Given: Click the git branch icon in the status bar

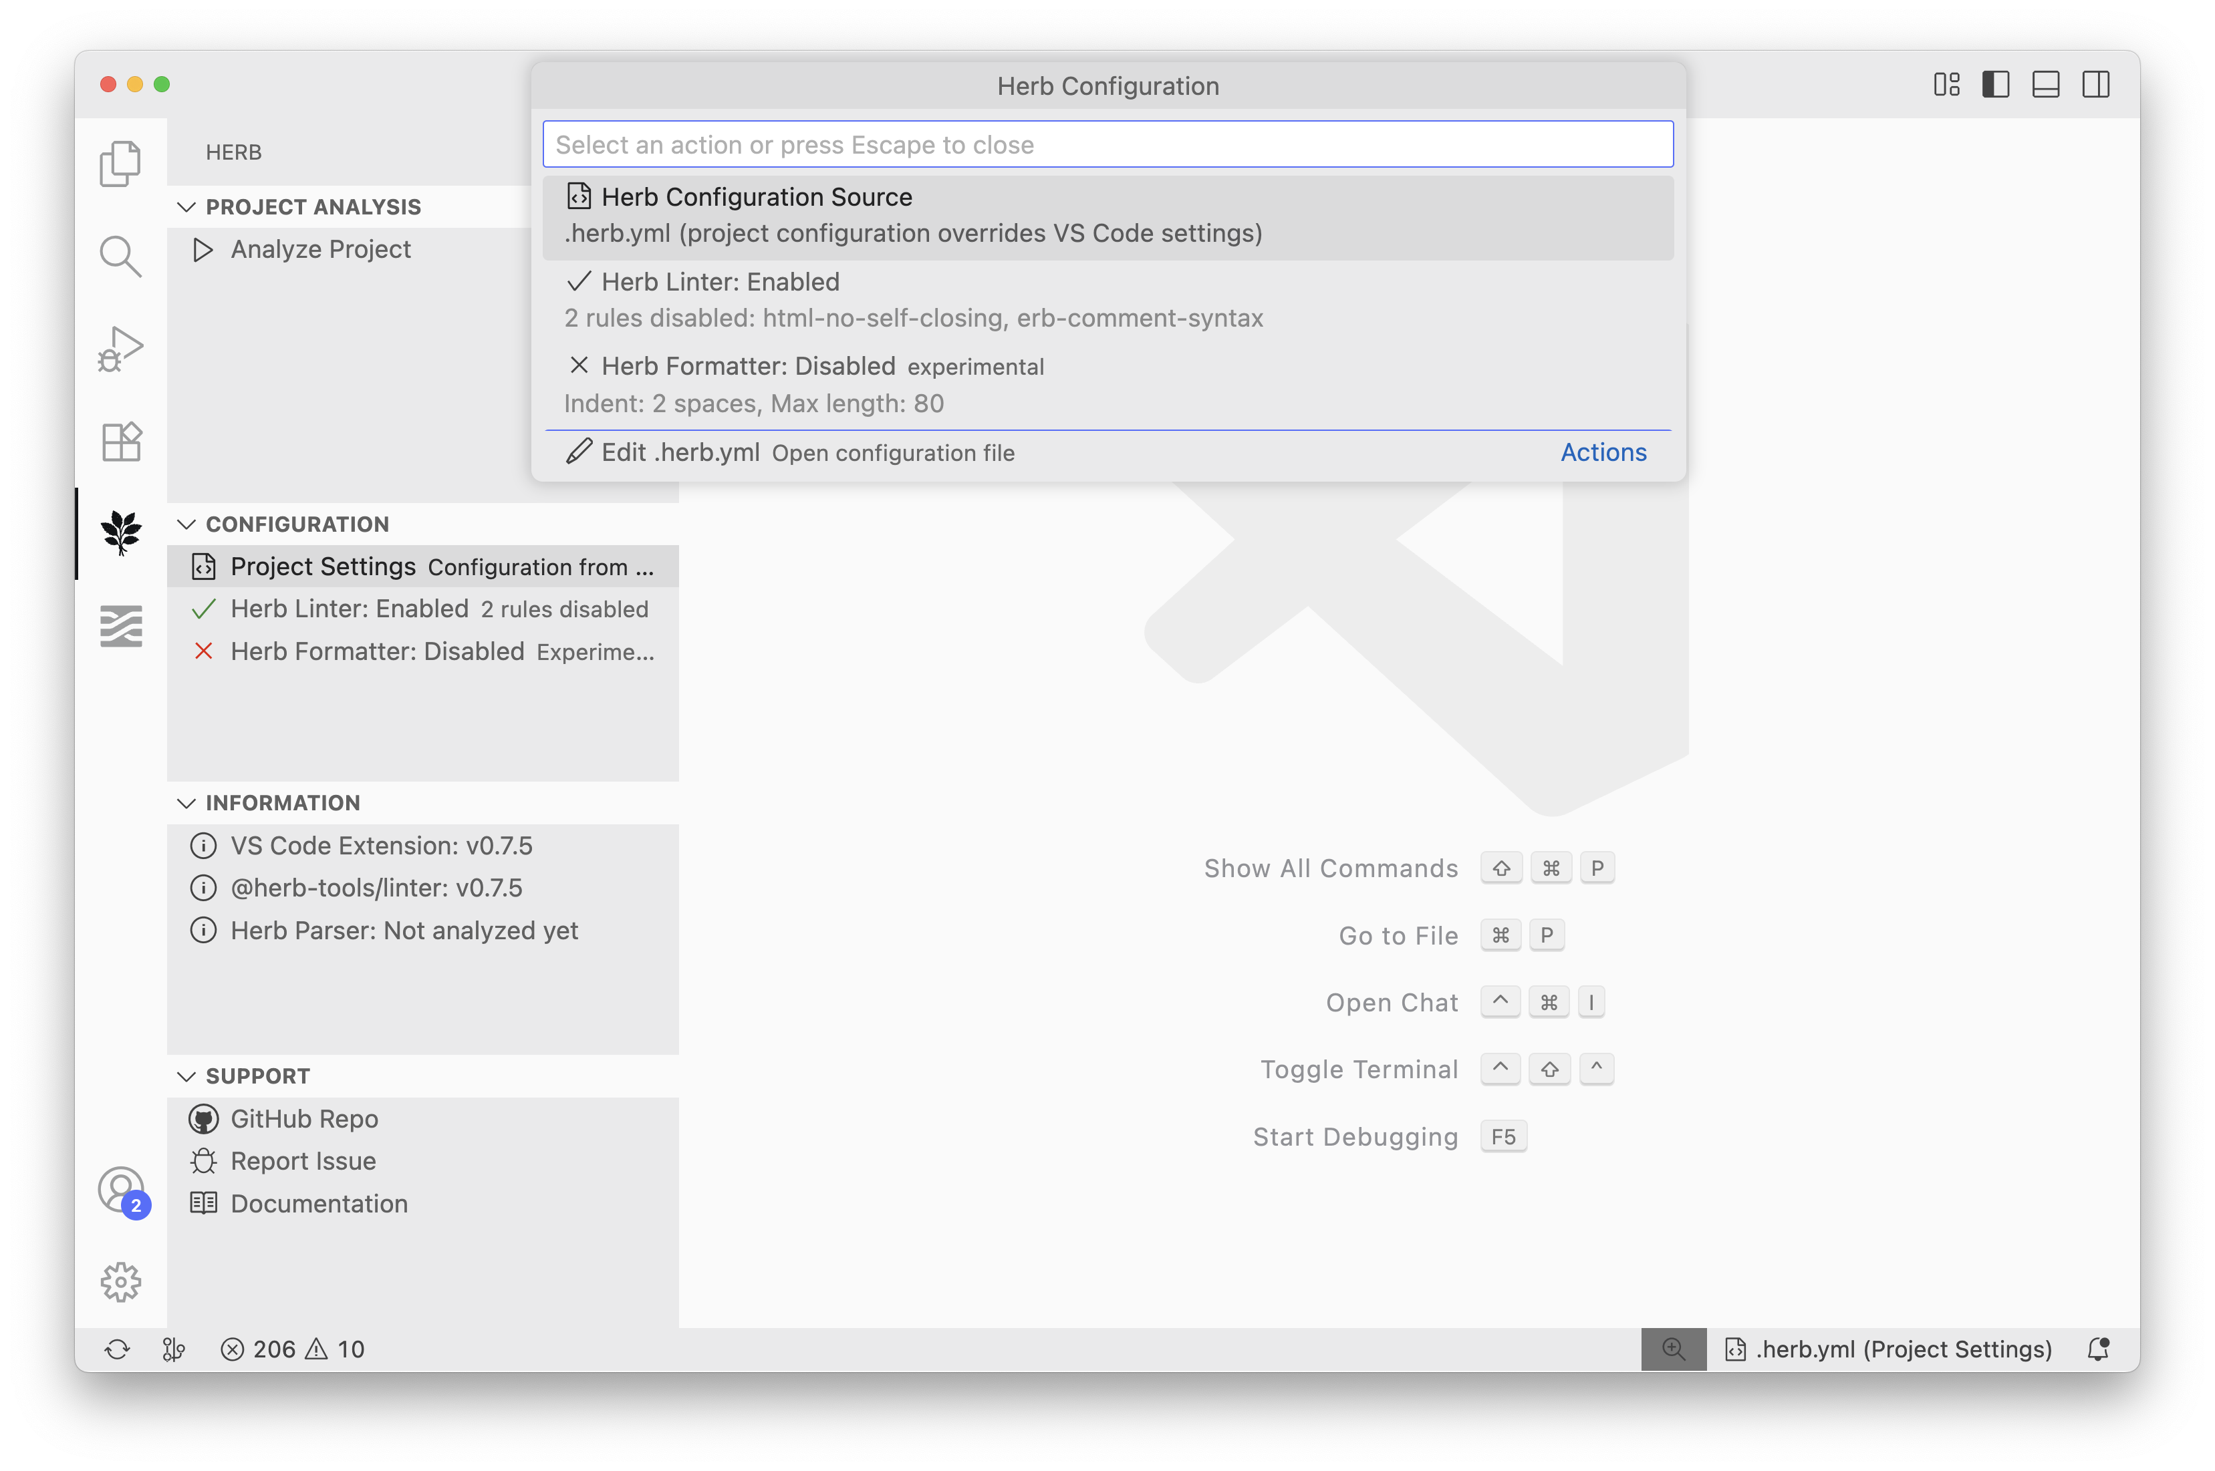Looking at the screenshot, I should coord(174,1349).
